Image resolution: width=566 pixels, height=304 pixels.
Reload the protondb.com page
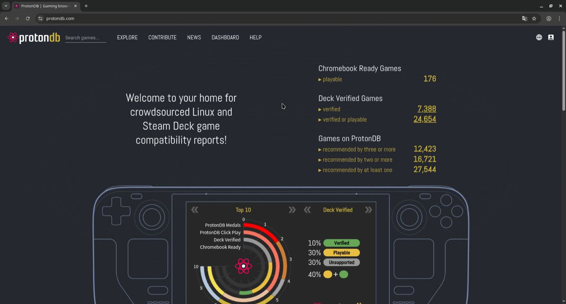coord(28,18)
